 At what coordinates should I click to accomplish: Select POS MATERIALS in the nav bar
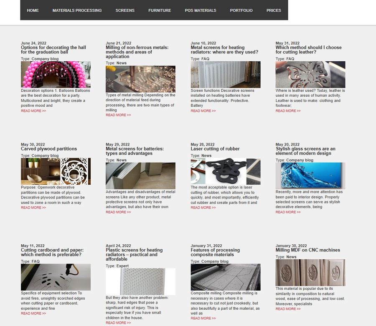pyautogui.click(x=201, y=10)
